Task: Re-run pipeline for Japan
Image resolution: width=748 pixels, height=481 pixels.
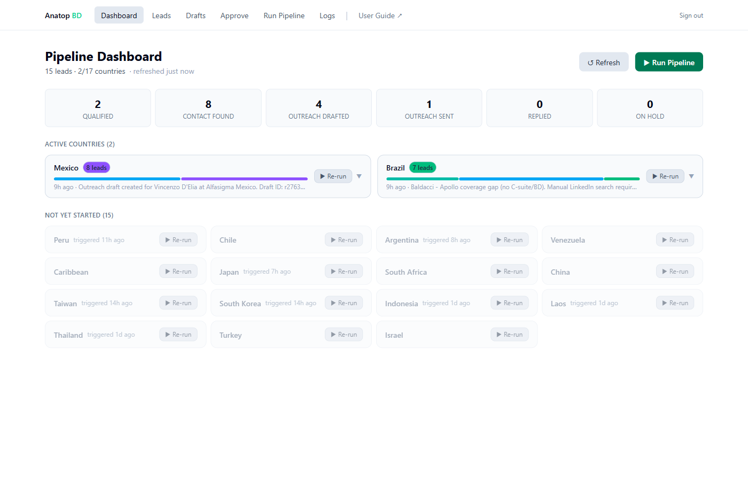Action: [x=344, y=271]
